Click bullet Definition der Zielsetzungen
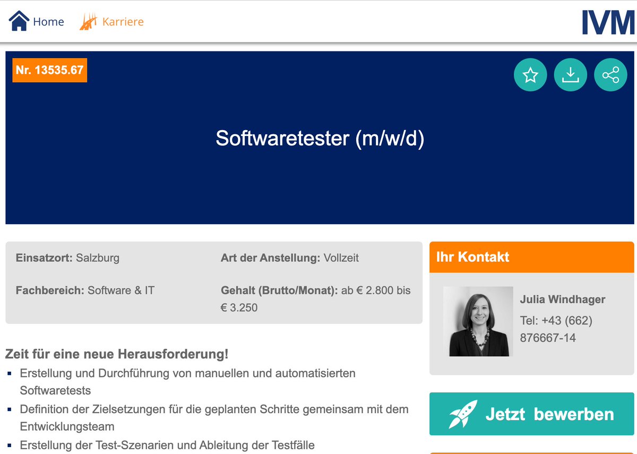Viewport: 637px width, 454px height. (214, 418)
